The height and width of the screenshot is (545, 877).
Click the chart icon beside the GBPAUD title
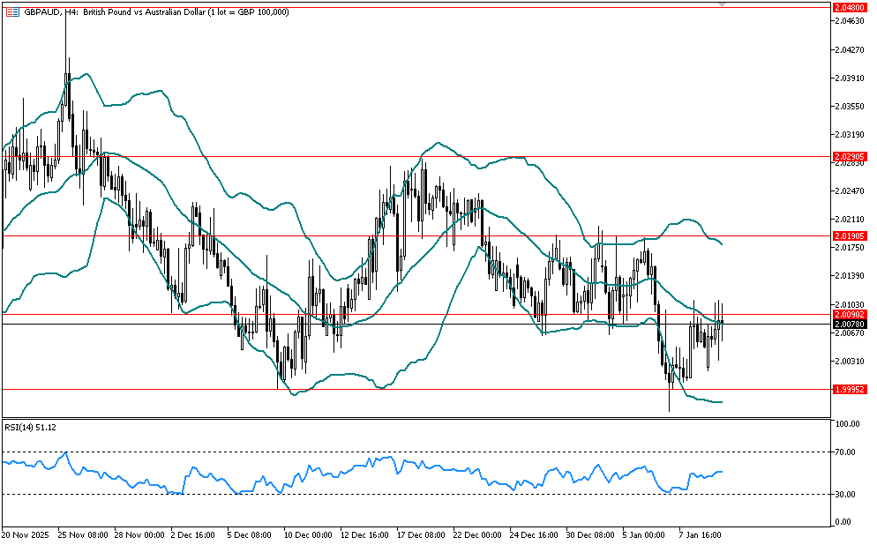[x=11, y=11]
